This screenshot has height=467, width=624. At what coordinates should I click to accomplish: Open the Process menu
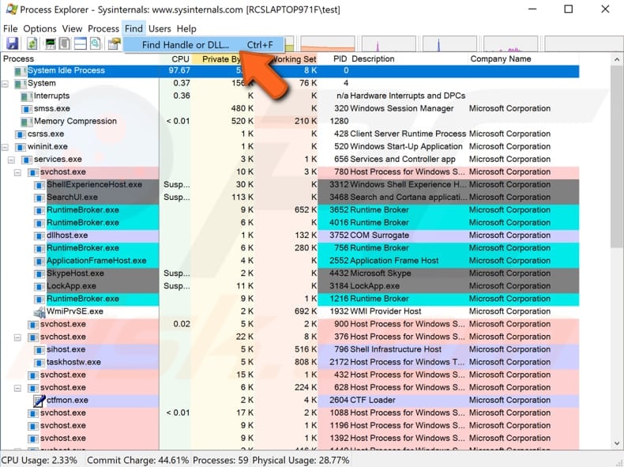103,28
